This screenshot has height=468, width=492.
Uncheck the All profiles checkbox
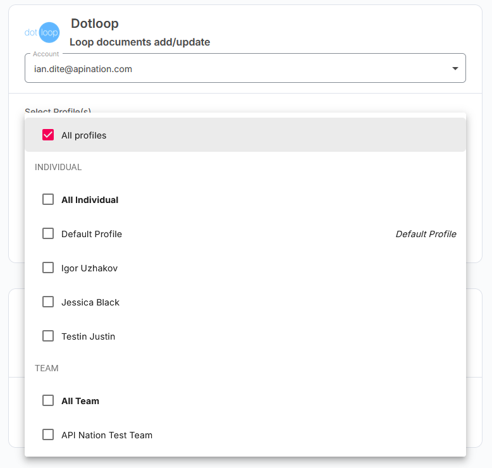click(48, 135)
